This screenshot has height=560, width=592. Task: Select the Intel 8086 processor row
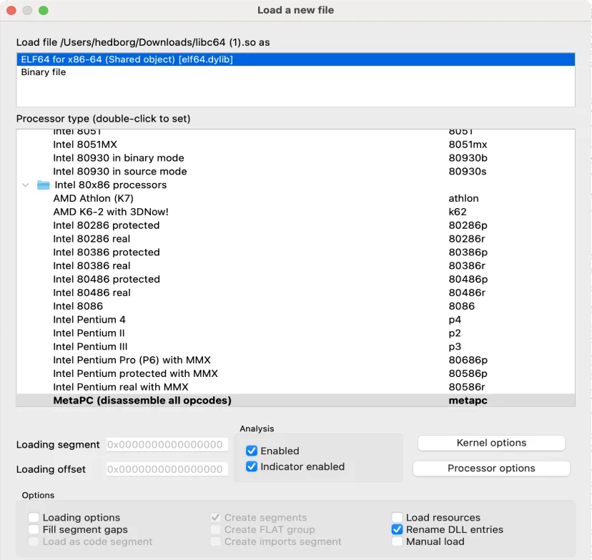[x=295, y=306]
